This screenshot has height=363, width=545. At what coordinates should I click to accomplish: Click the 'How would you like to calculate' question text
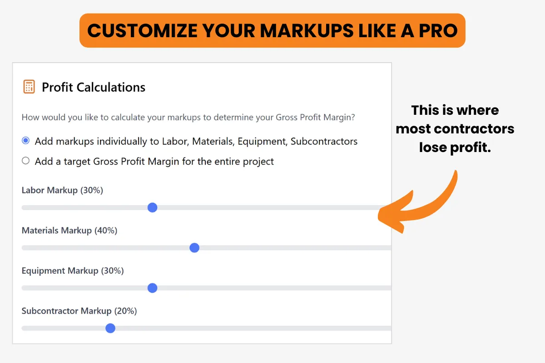(188, 118)
